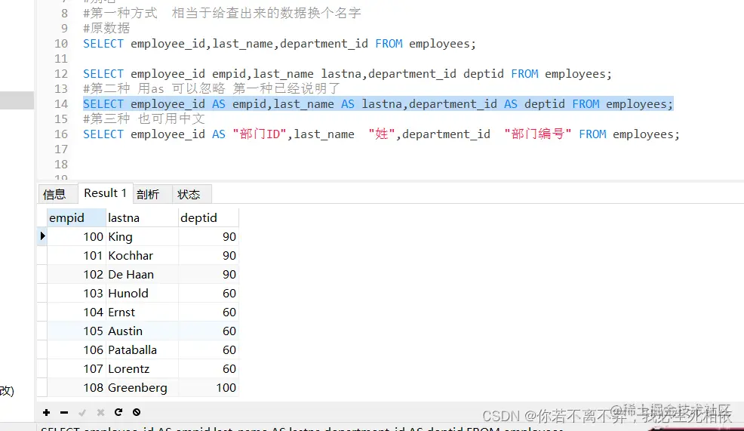Select deptid cell in Hunold row
The width and height of the screenshot is (744, 431).
click(209, 294)
